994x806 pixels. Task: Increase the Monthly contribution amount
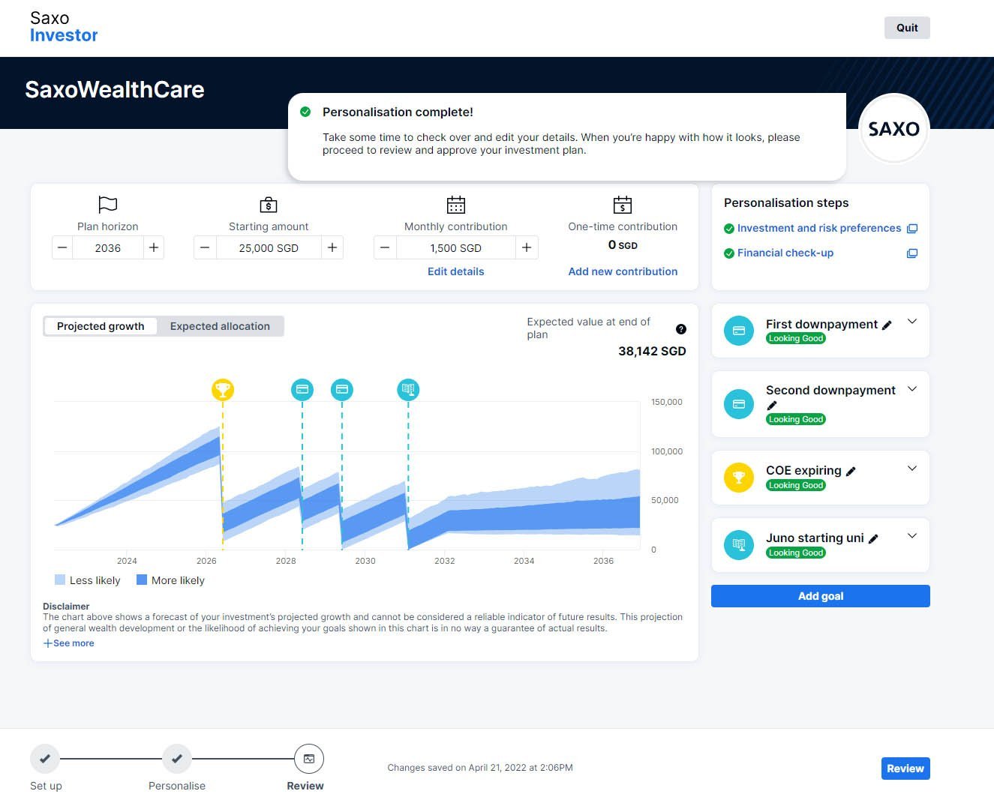(527, 247)
